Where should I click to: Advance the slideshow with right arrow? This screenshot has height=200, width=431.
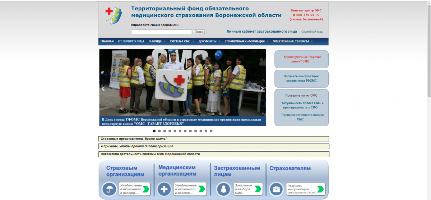[x=262, y=89]
